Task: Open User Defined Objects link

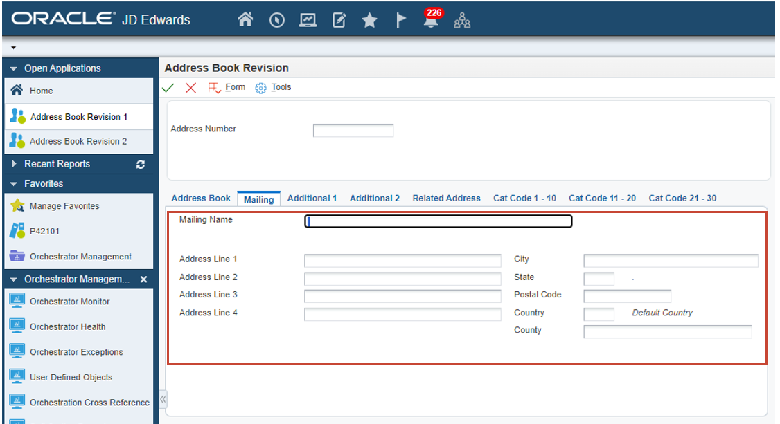Action: [71, 378]
